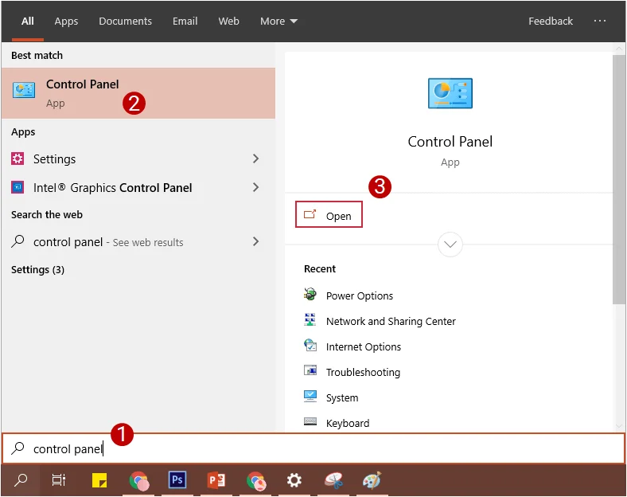This screenshot has height=497, width=627.
Task: Click the Control Panel icon in best match
Action: 24,90
